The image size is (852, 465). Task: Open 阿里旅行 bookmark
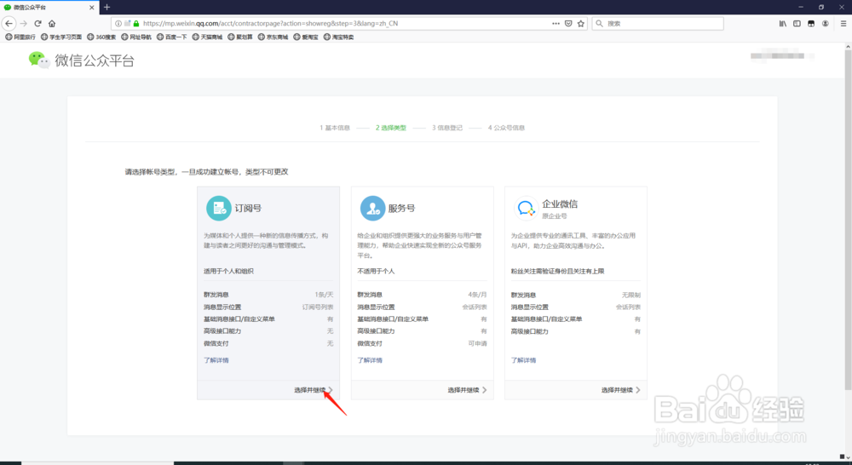20,37
